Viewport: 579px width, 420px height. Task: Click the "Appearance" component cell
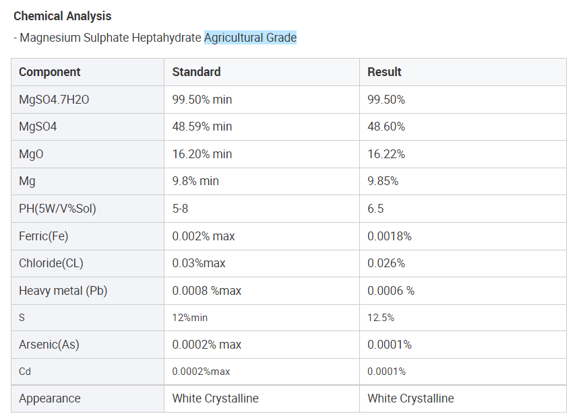tap(49, 398)
